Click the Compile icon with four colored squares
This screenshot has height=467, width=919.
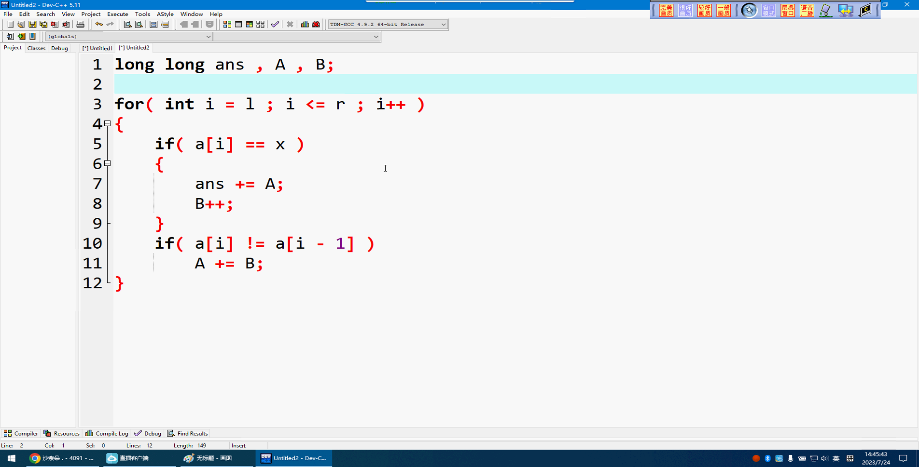point(227,24)
